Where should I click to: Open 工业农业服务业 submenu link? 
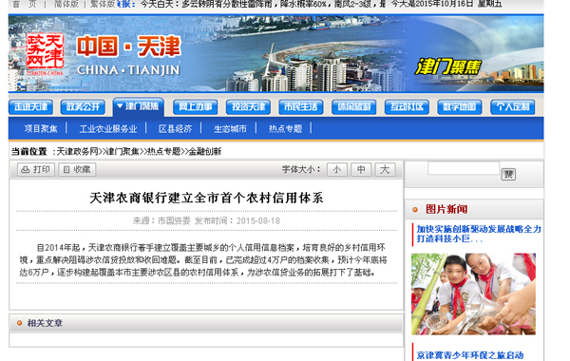pos(108,128)
